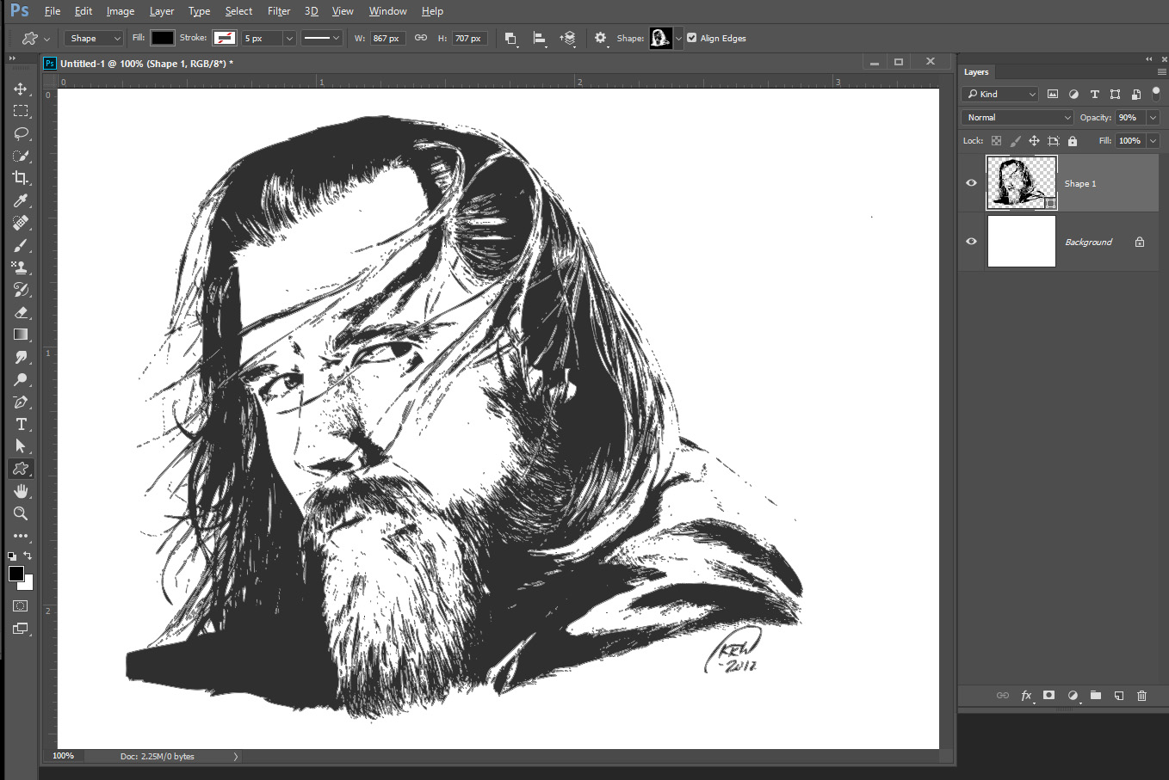1169x780 pixels.
Task: Hide the Shape 1 layer
Action: click(971, 183)
